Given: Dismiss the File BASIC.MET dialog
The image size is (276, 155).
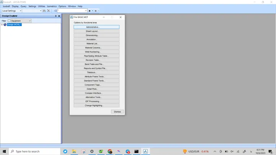Looking at the screenshot, I should (117, 112).
